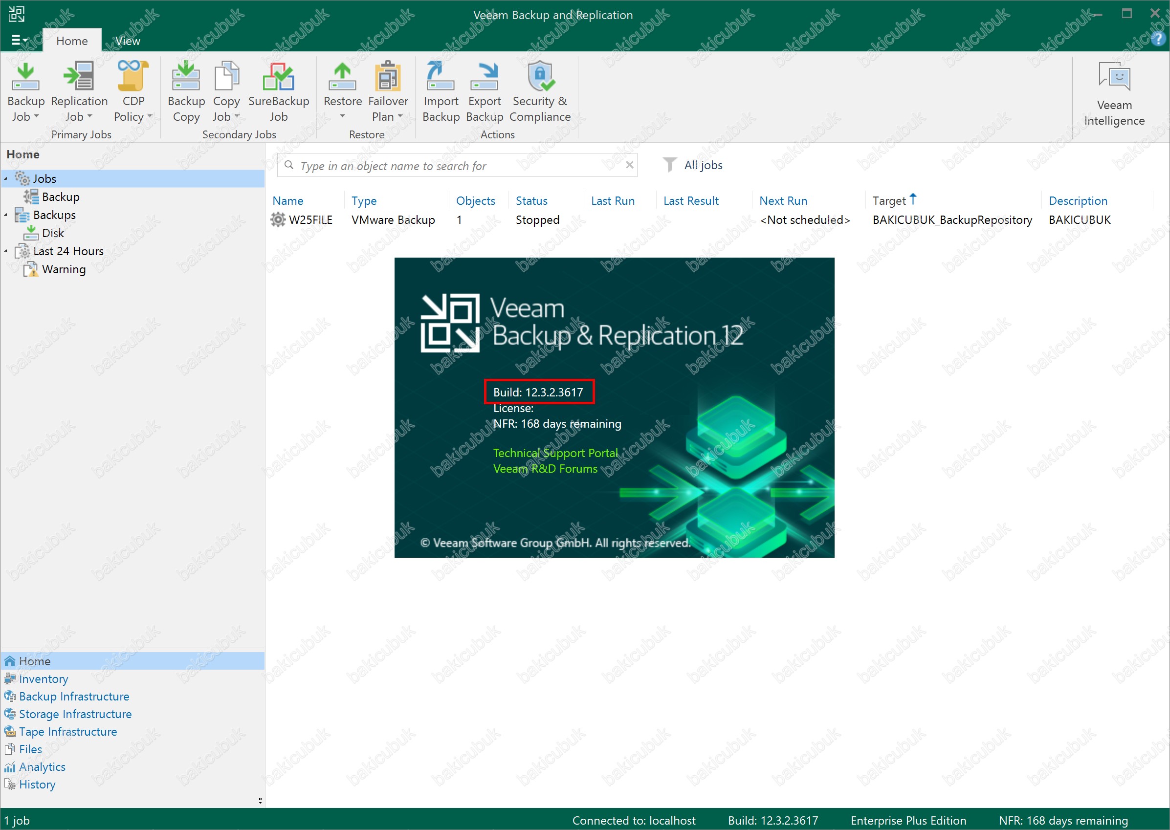This screenshot has width=1170, height=830.
Task: Create a SureBackup Job
Action: pyautogui.click(x=279, y=92)
